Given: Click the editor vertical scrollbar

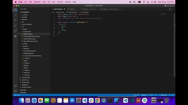Looking at the screenshot, I should pyautogui.click(x=174, y=45).
